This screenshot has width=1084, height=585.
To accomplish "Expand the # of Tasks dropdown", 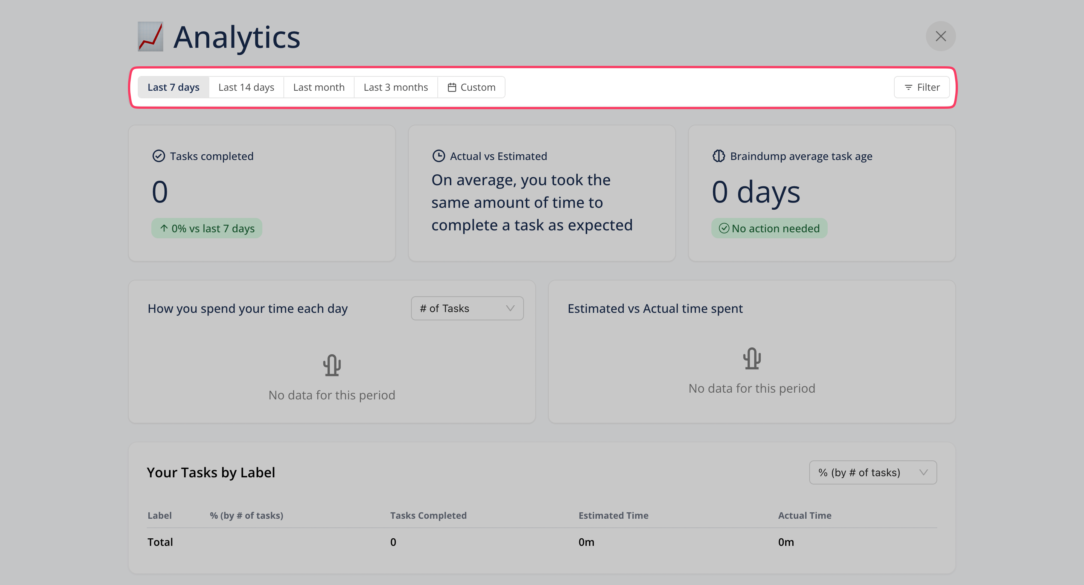I will (467, 308).
